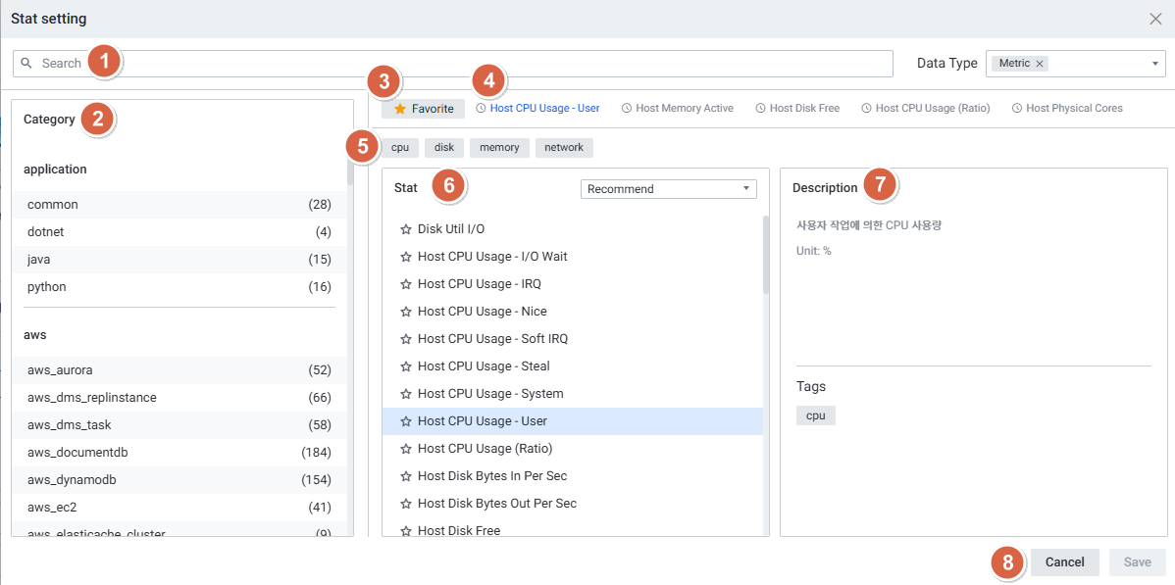Filter stats by the network tag
1175x585 pixels.
coord(564,148)
